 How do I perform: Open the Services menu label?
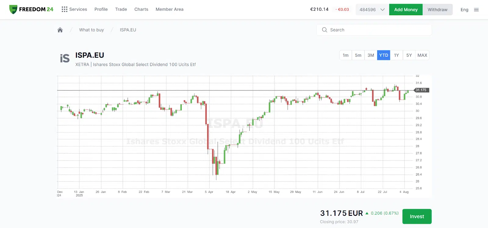click(x=78, y=9)
